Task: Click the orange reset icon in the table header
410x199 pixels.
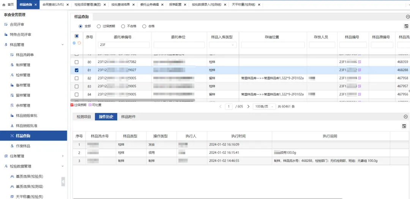Action: click(x=79, y=43)
